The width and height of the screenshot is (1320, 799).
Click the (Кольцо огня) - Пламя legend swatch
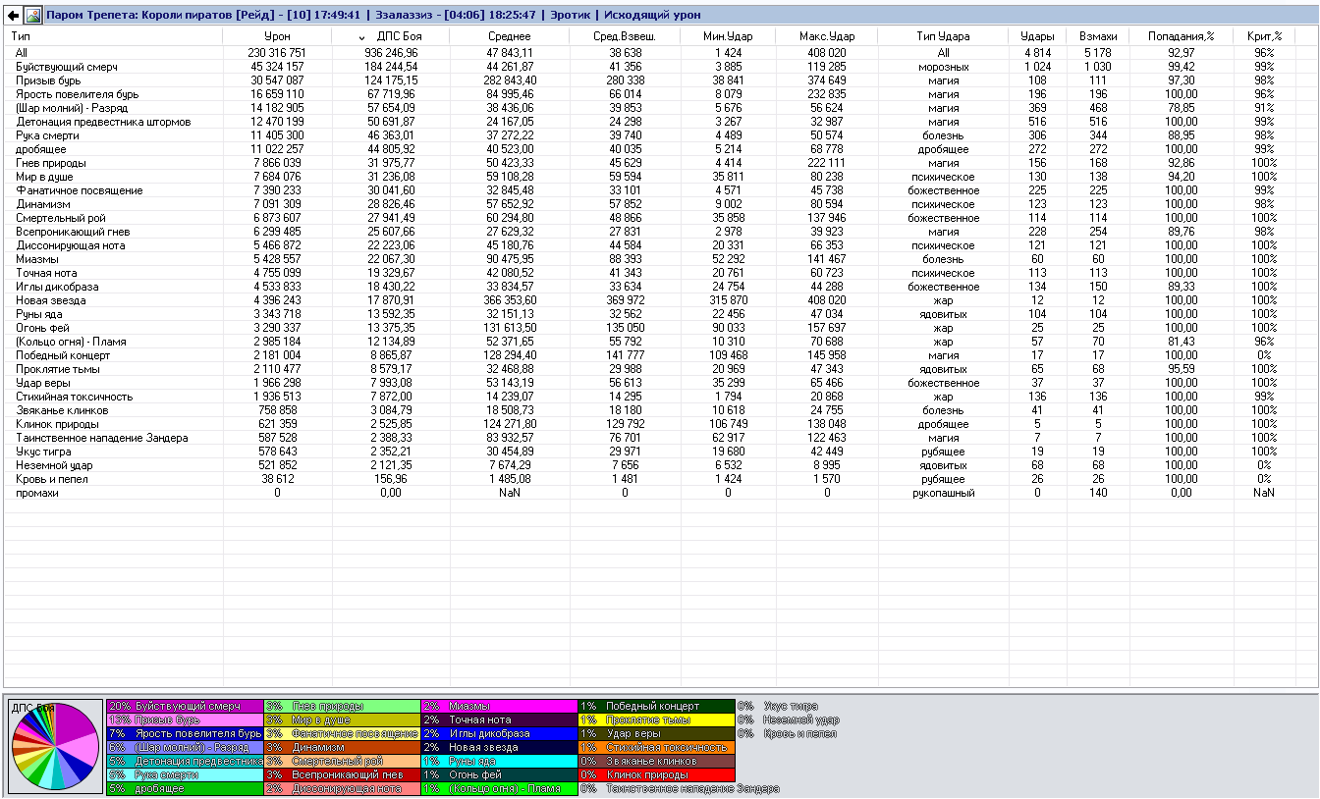coord(499,788)
